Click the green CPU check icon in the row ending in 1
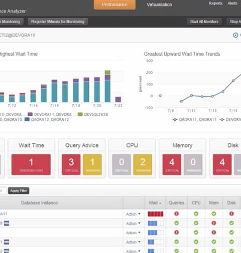This screenshot has height=253, width=241. click(x=196, y=242)
